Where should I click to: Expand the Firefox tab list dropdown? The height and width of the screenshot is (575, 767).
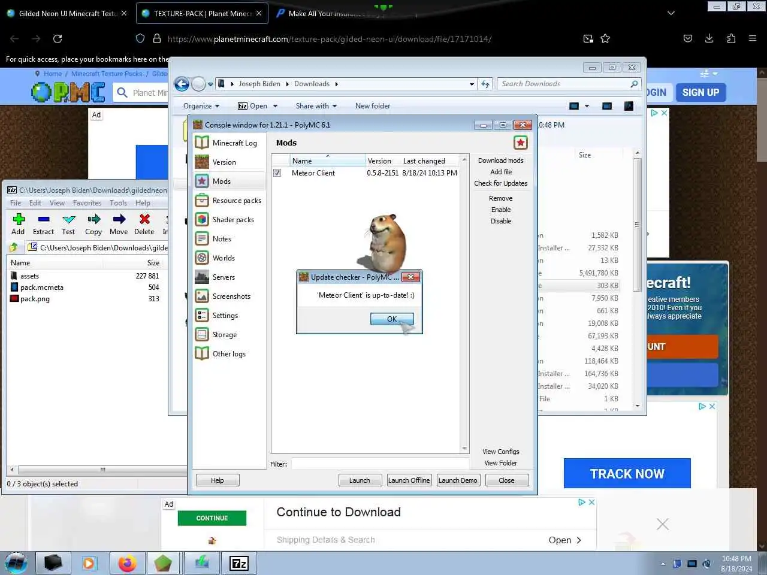(x=671, y=13)
